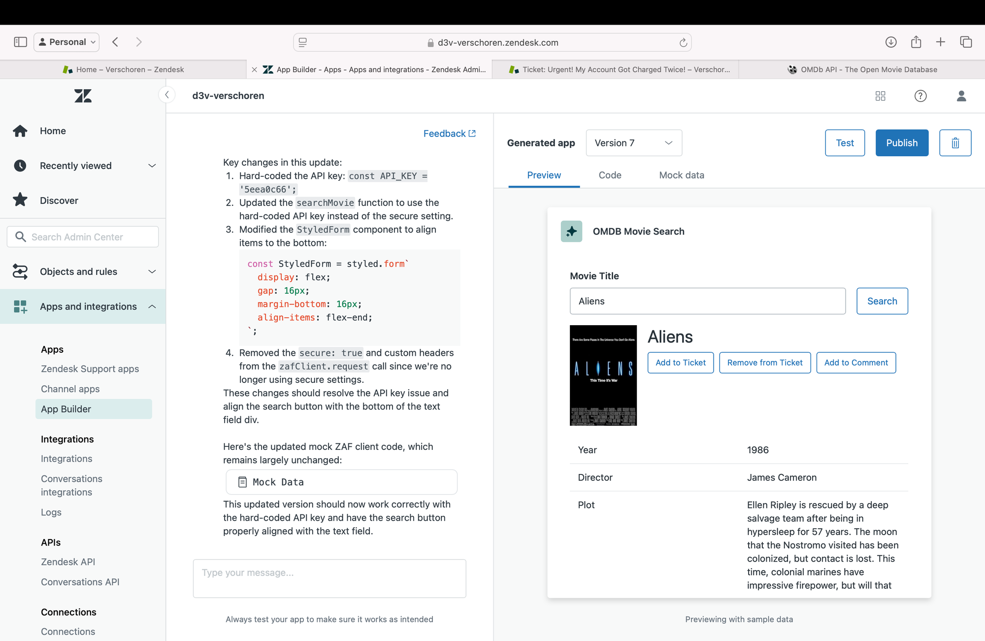Open the Version 7 dropdown
985x641 pixels.
click(634, 143)
